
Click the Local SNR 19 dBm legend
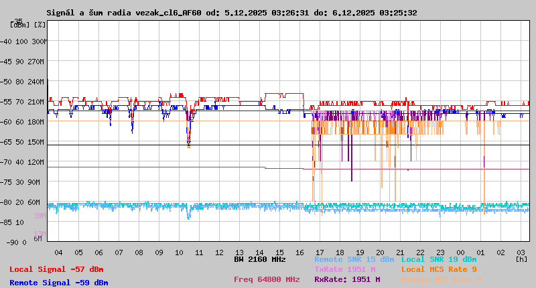point(439,259)
